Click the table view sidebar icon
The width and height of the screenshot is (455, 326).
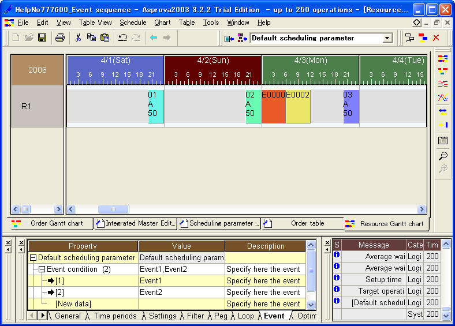443,140
